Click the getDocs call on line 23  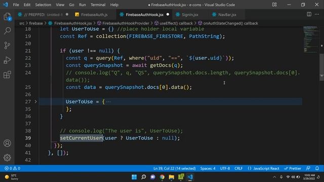coord(160,65)
